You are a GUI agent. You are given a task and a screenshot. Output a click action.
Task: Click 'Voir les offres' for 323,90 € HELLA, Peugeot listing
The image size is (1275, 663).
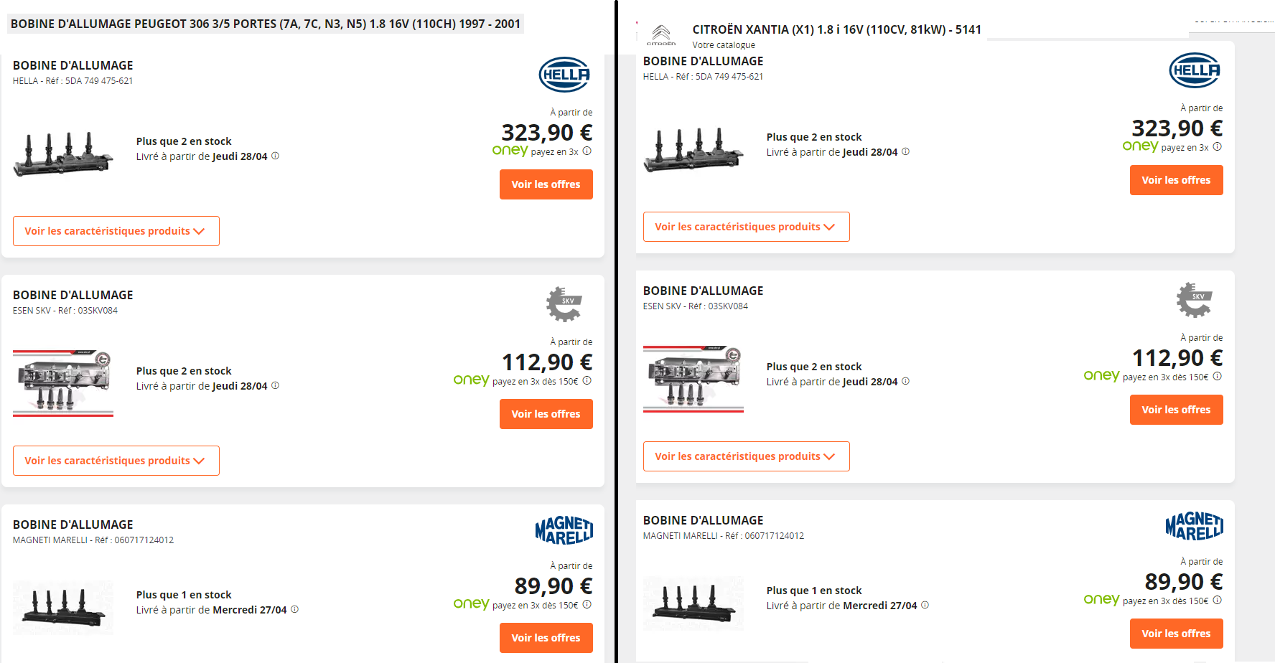point(546,184)
